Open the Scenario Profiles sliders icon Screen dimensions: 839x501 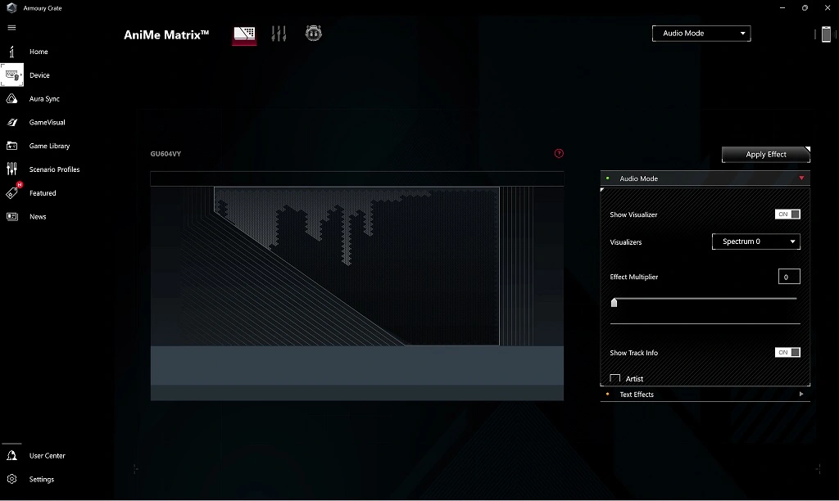point(11,169)
